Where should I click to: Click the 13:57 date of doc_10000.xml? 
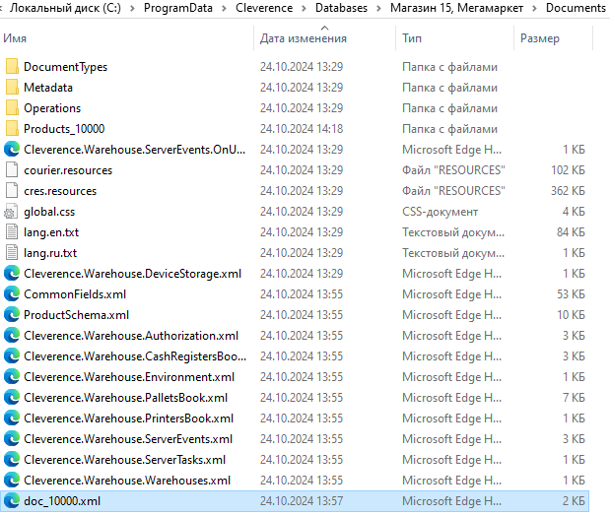click(x=302, y=501)
